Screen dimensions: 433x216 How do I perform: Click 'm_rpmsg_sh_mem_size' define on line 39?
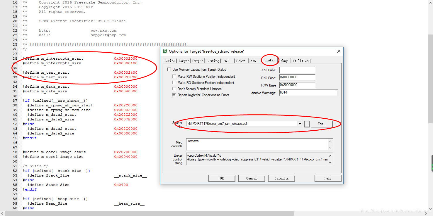pos(59,110)
